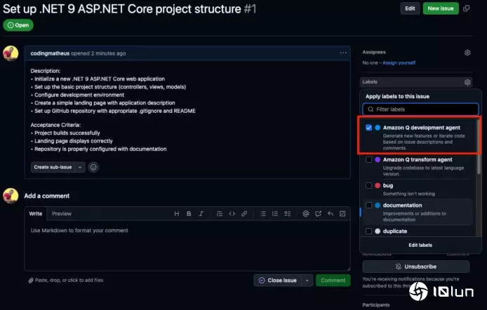Open the Assignees gear settings
487x310 pixels.
467,53
